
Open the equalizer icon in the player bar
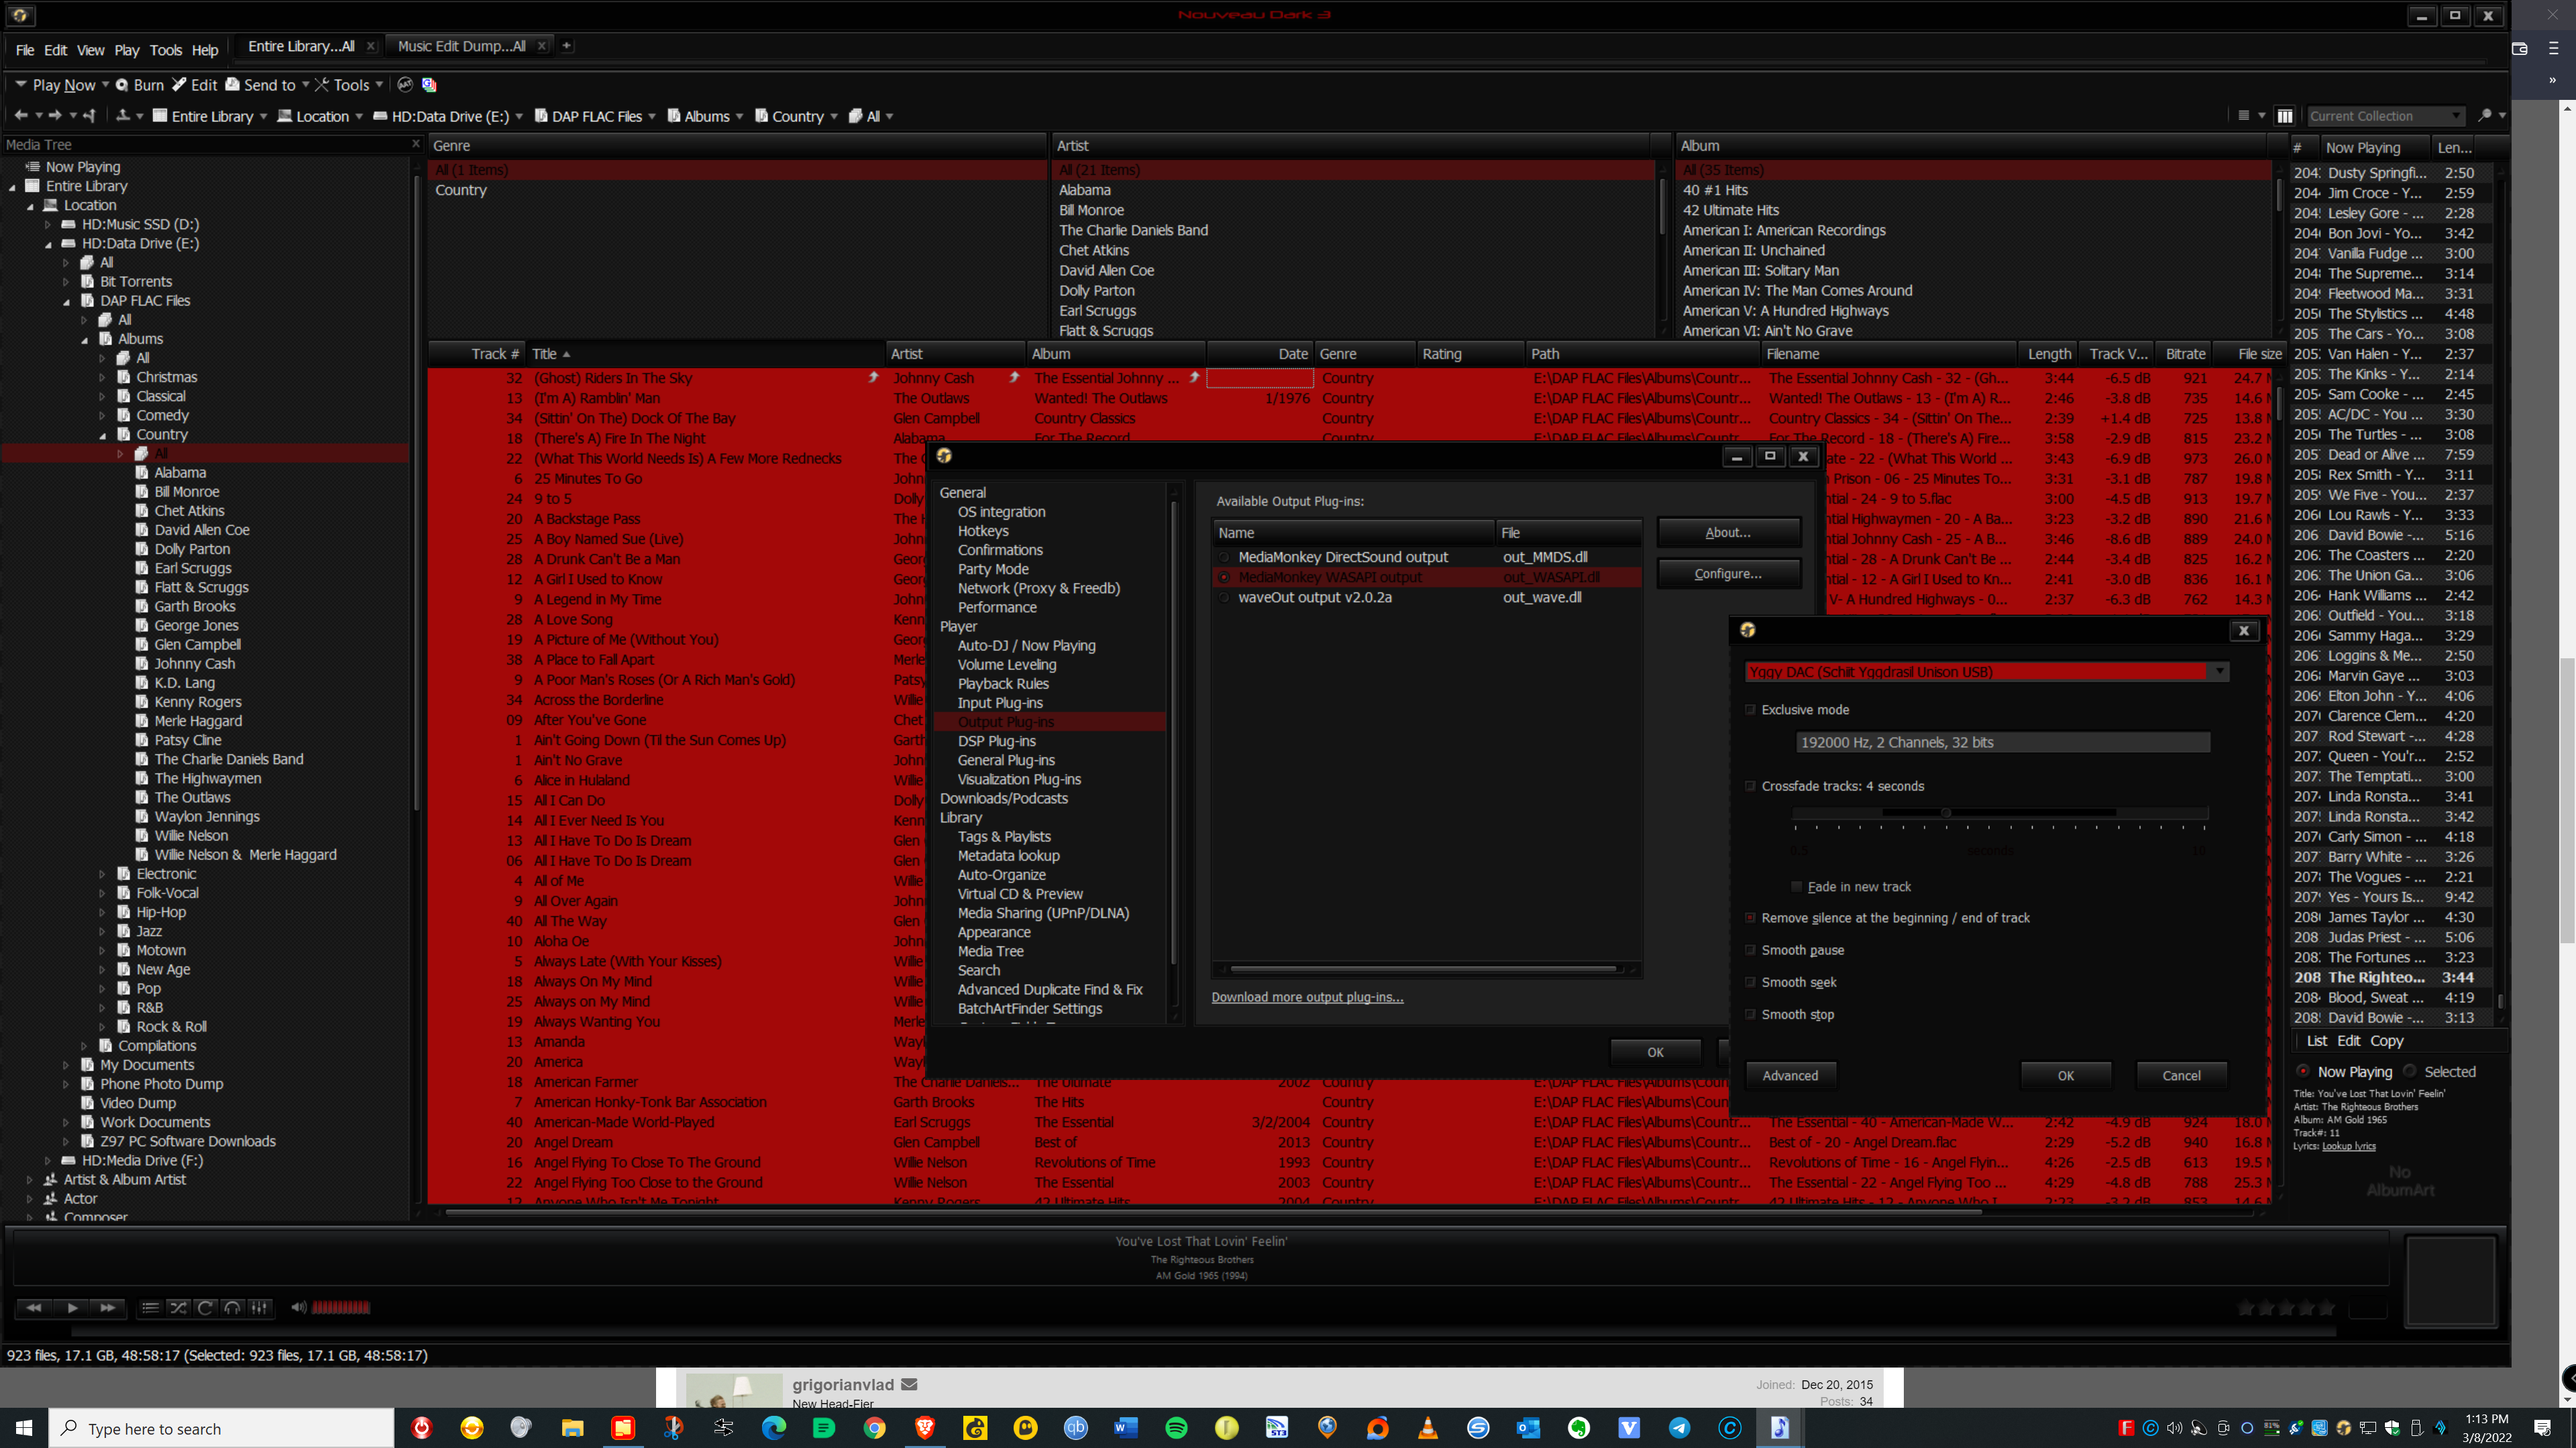pyautogui.click(x=259, y=1307)
